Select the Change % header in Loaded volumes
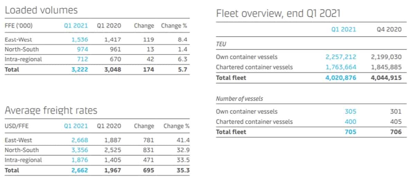Screen dimensions: 415x177 pyautogui.click(x=174, y=25)
